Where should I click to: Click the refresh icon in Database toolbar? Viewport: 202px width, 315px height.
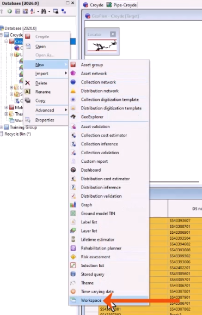(9, 11)
